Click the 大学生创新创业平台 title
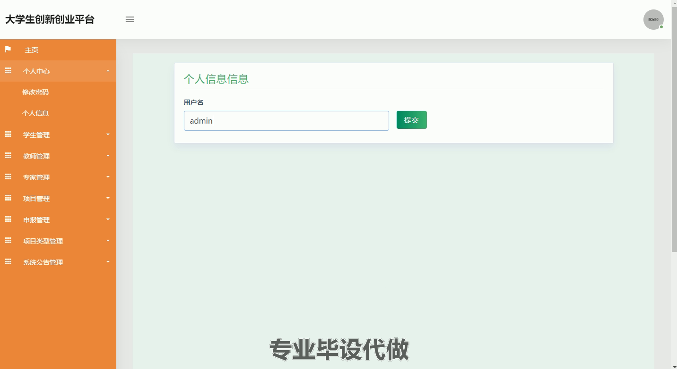 (50, 19)
